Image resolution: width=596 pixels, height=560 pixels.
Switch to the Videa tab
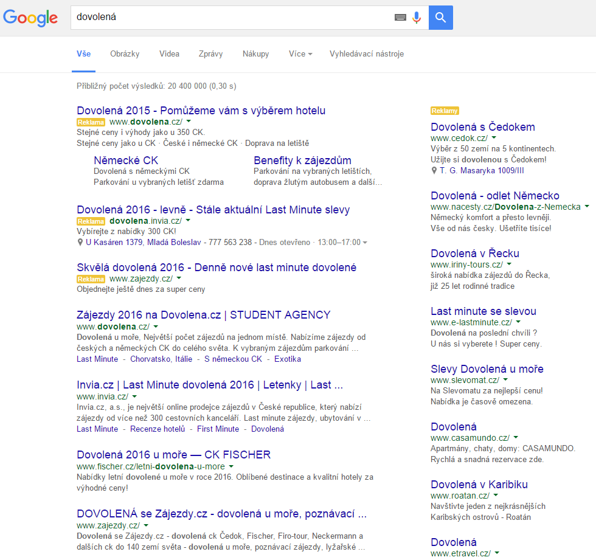pos(169,54)
